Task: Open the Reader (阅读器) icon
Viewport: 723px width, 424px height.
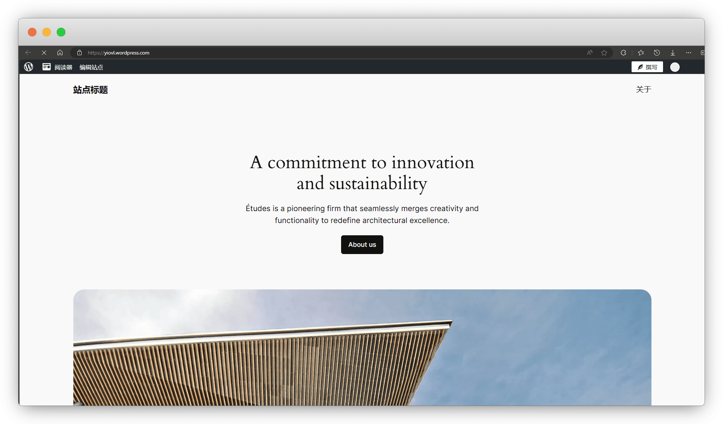Action: (47, 67)
